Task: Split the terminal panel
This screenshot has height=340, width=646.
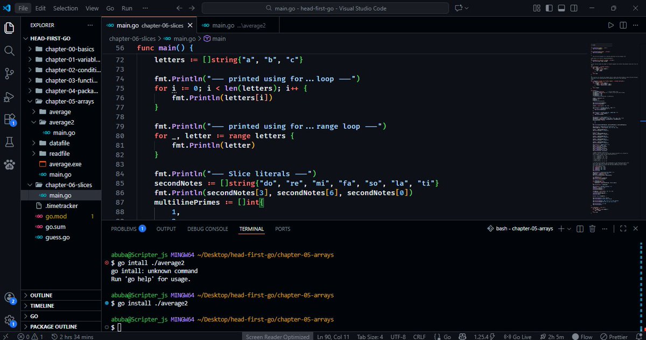Action: (x=580, y=228)
